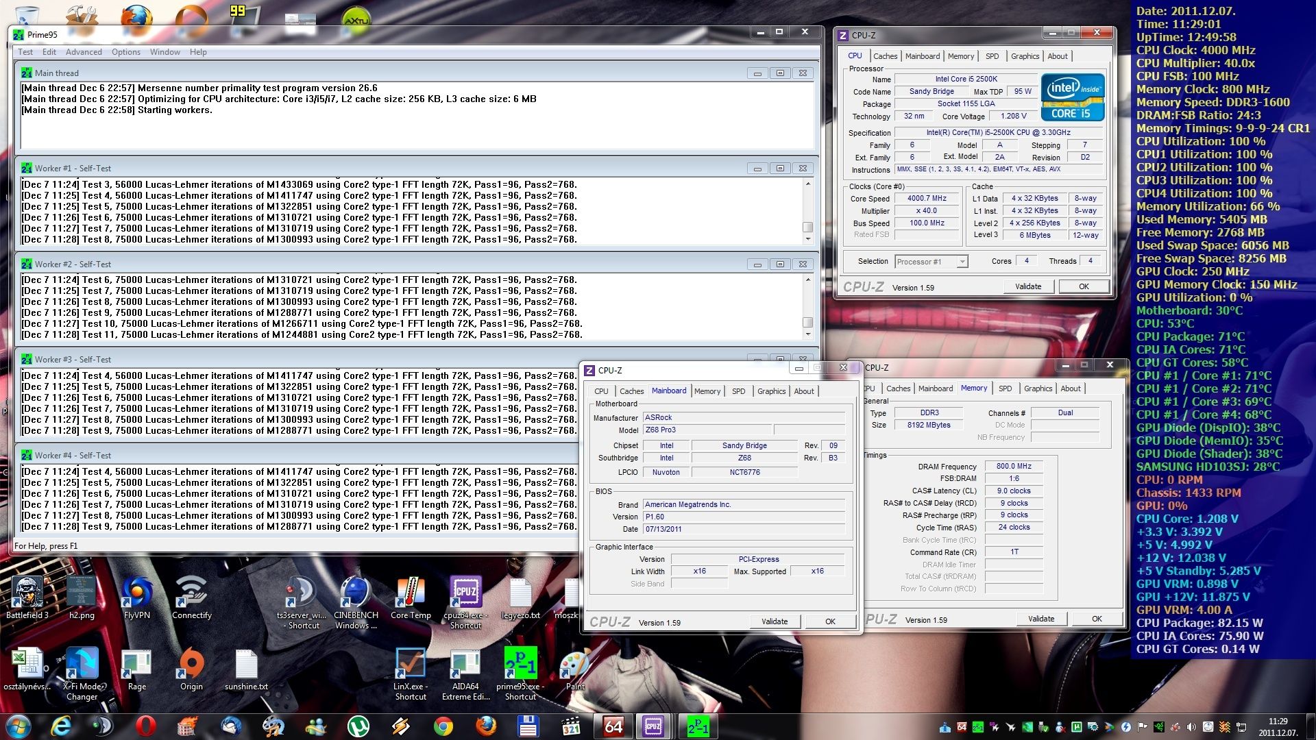Click the Battlefield 3 desktop icon

click(27, 593)
